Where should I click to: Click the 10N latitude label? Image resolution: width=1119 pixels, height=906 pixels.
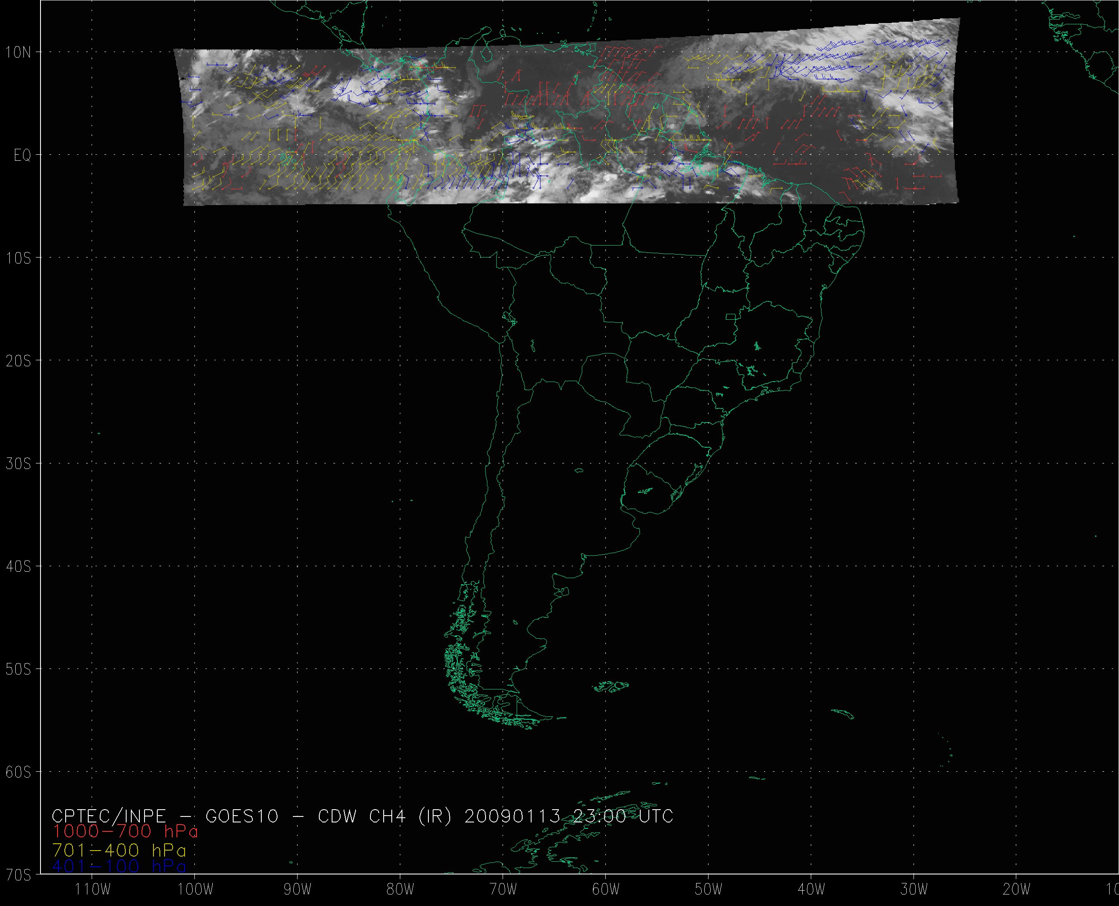point(19,52)
